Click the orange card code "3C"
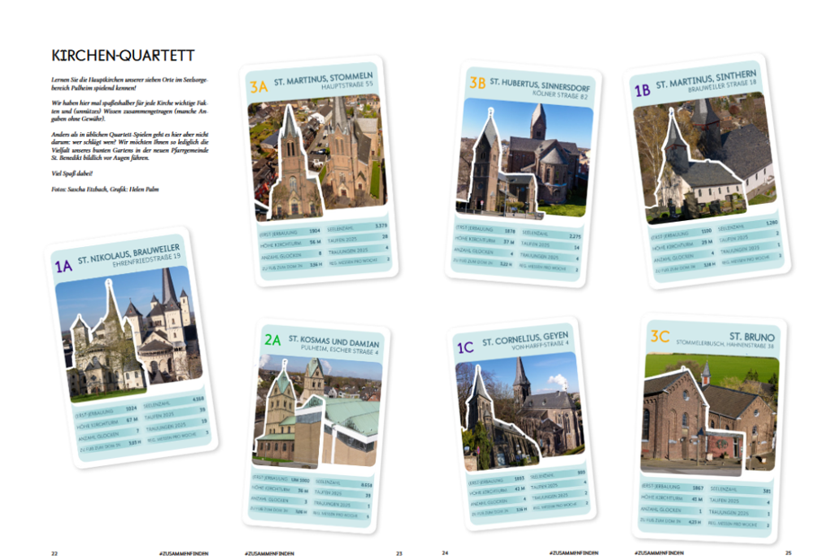The width and height of the screenshot is (835, 556). 660,336
